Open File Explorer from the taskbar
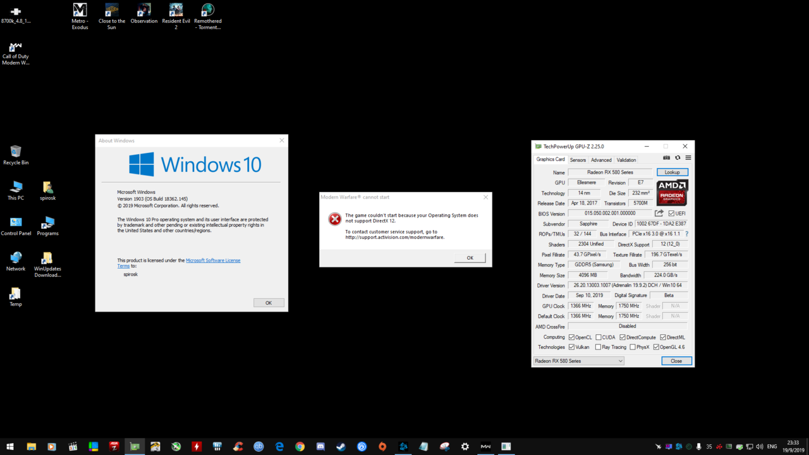 coord(31,446)
